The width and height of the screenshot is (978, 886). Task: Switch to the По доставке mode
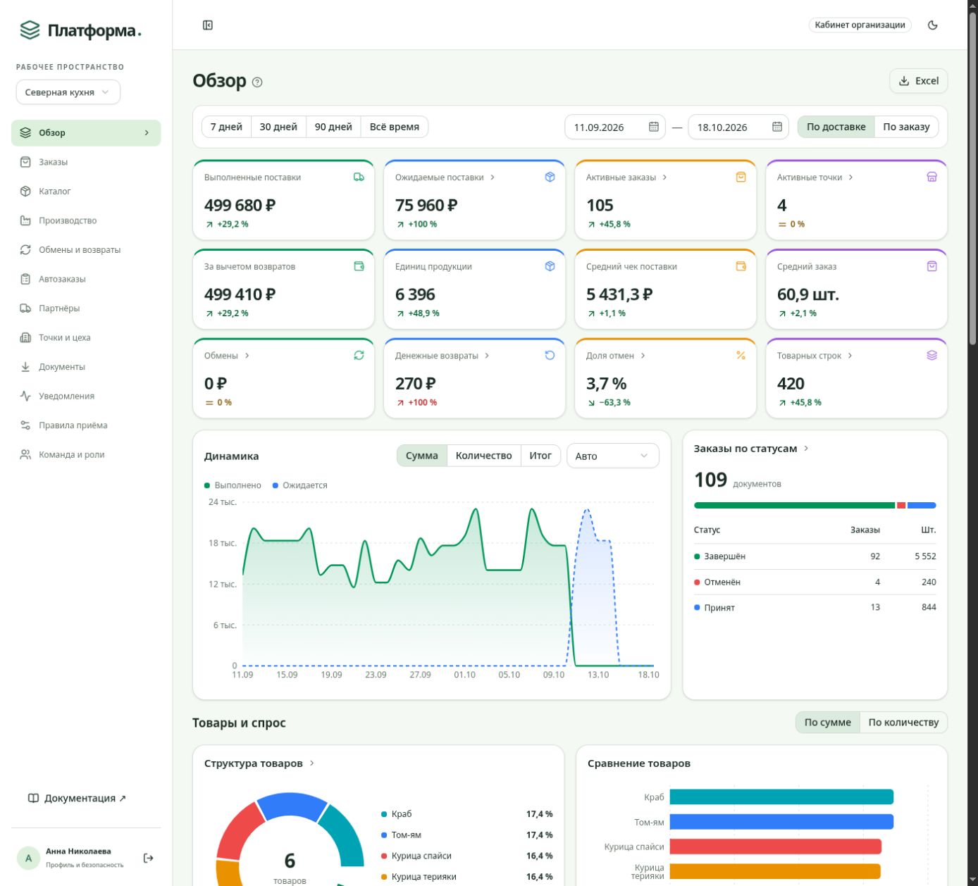[836, 127]
